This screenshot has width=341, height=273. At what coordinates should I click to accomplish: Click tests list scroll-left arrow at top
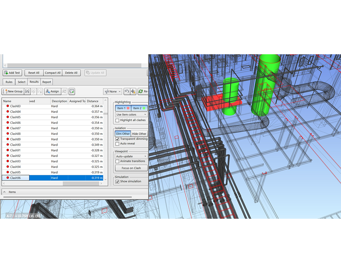click(x=5, y=65)
